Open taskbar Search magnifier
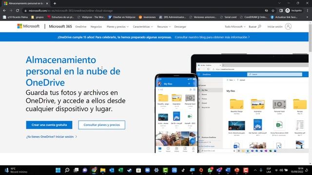The height and width of the screenshot is (175, 312). tap(67, 170)
